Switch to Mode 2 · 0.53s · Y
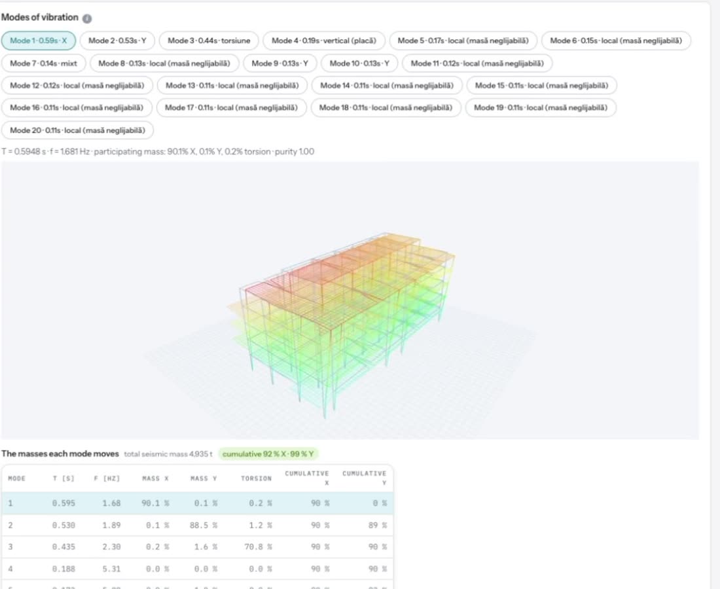Screen dimensions: 720x589 pos(117,41)
